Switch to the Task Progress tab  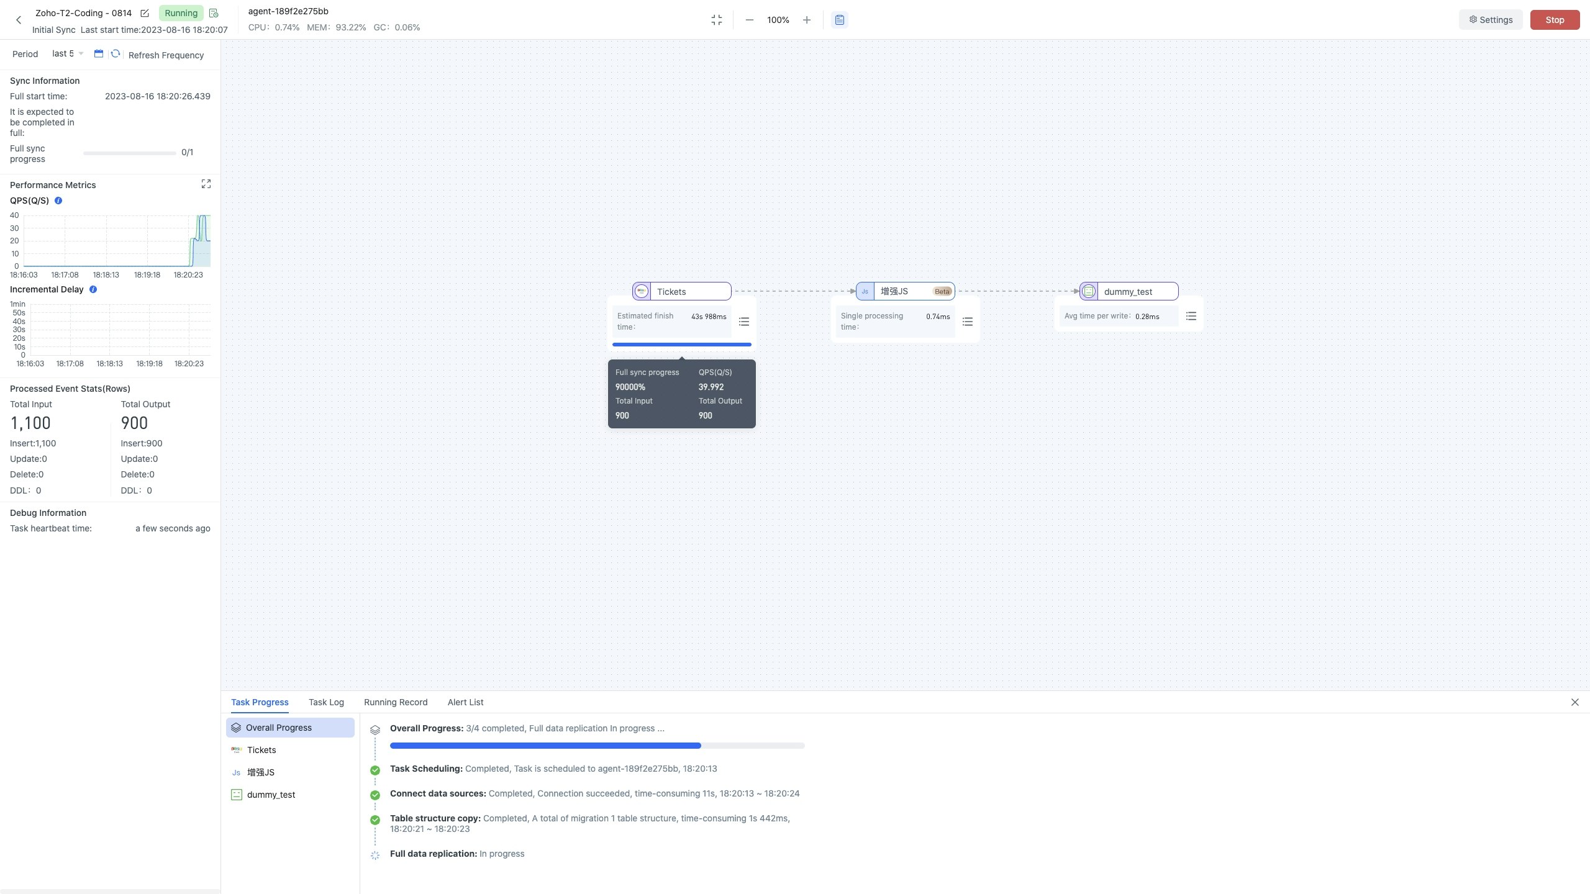tap(260, 702)
